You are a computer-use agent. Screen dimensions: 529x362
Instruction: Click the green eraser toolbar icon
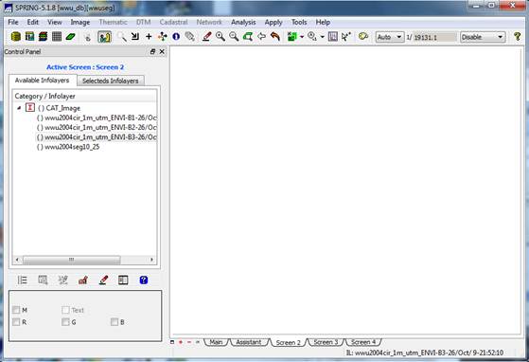click(x=70, y=36)
